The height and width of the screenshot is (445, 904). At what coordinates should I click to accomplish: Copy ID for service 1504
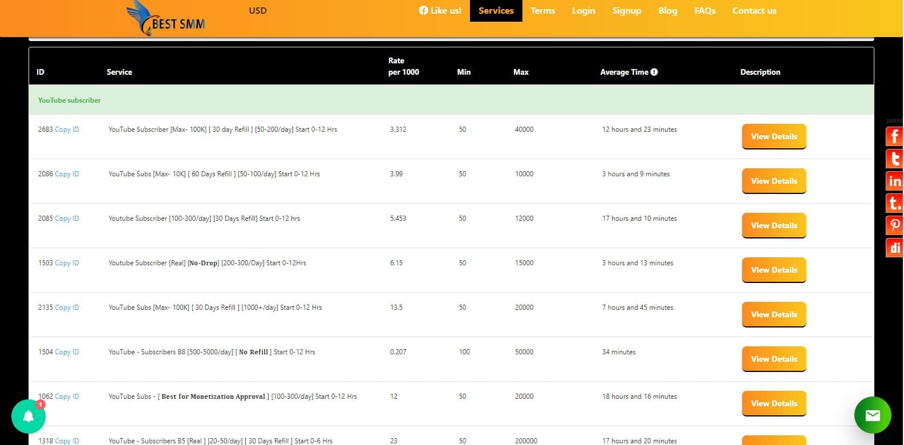pos(67,352)
